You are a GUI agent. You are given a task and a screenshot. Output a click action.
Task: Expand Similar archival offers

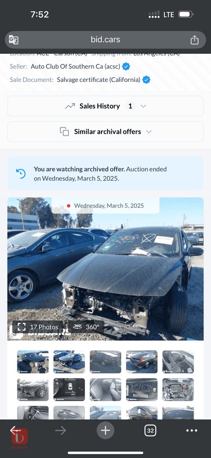pyautogui.click(x=105, y=132)
